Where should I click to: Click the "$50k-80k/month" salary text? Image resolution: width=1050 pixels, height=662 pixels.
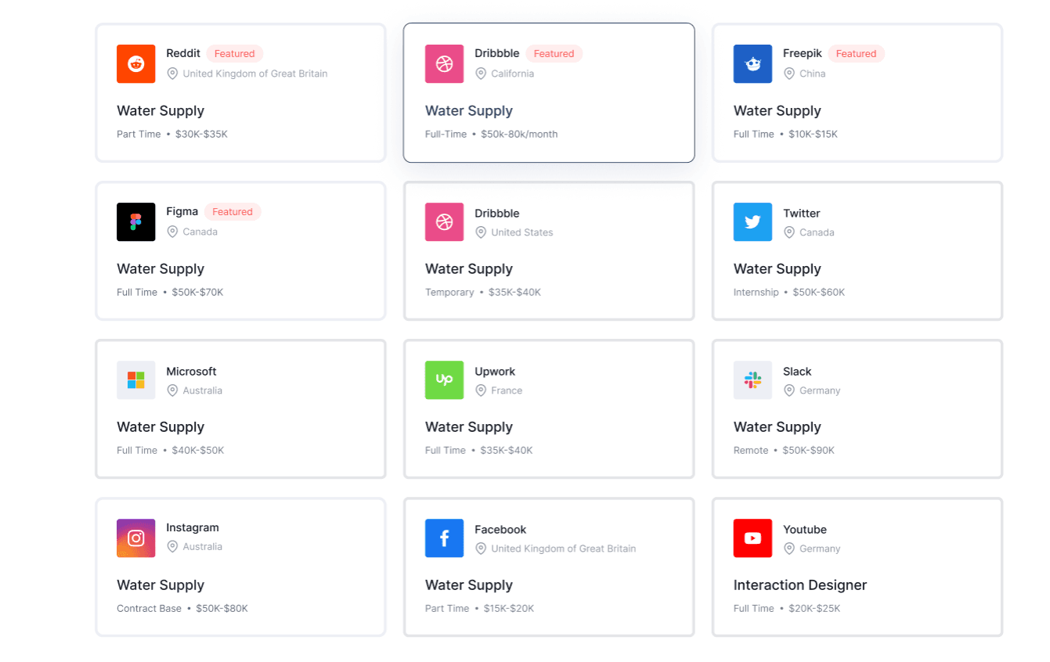click(519, 135)
